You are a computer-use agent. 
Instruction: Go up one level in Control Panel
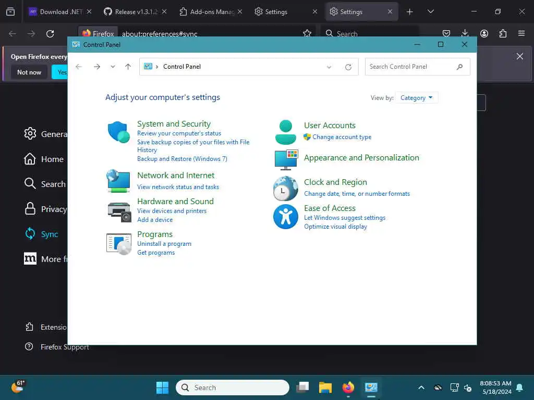tap(128, 67)
